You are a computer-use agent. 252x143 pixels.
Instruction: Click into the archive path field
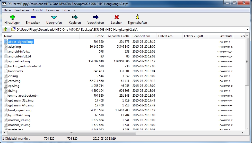click(129, 30)
